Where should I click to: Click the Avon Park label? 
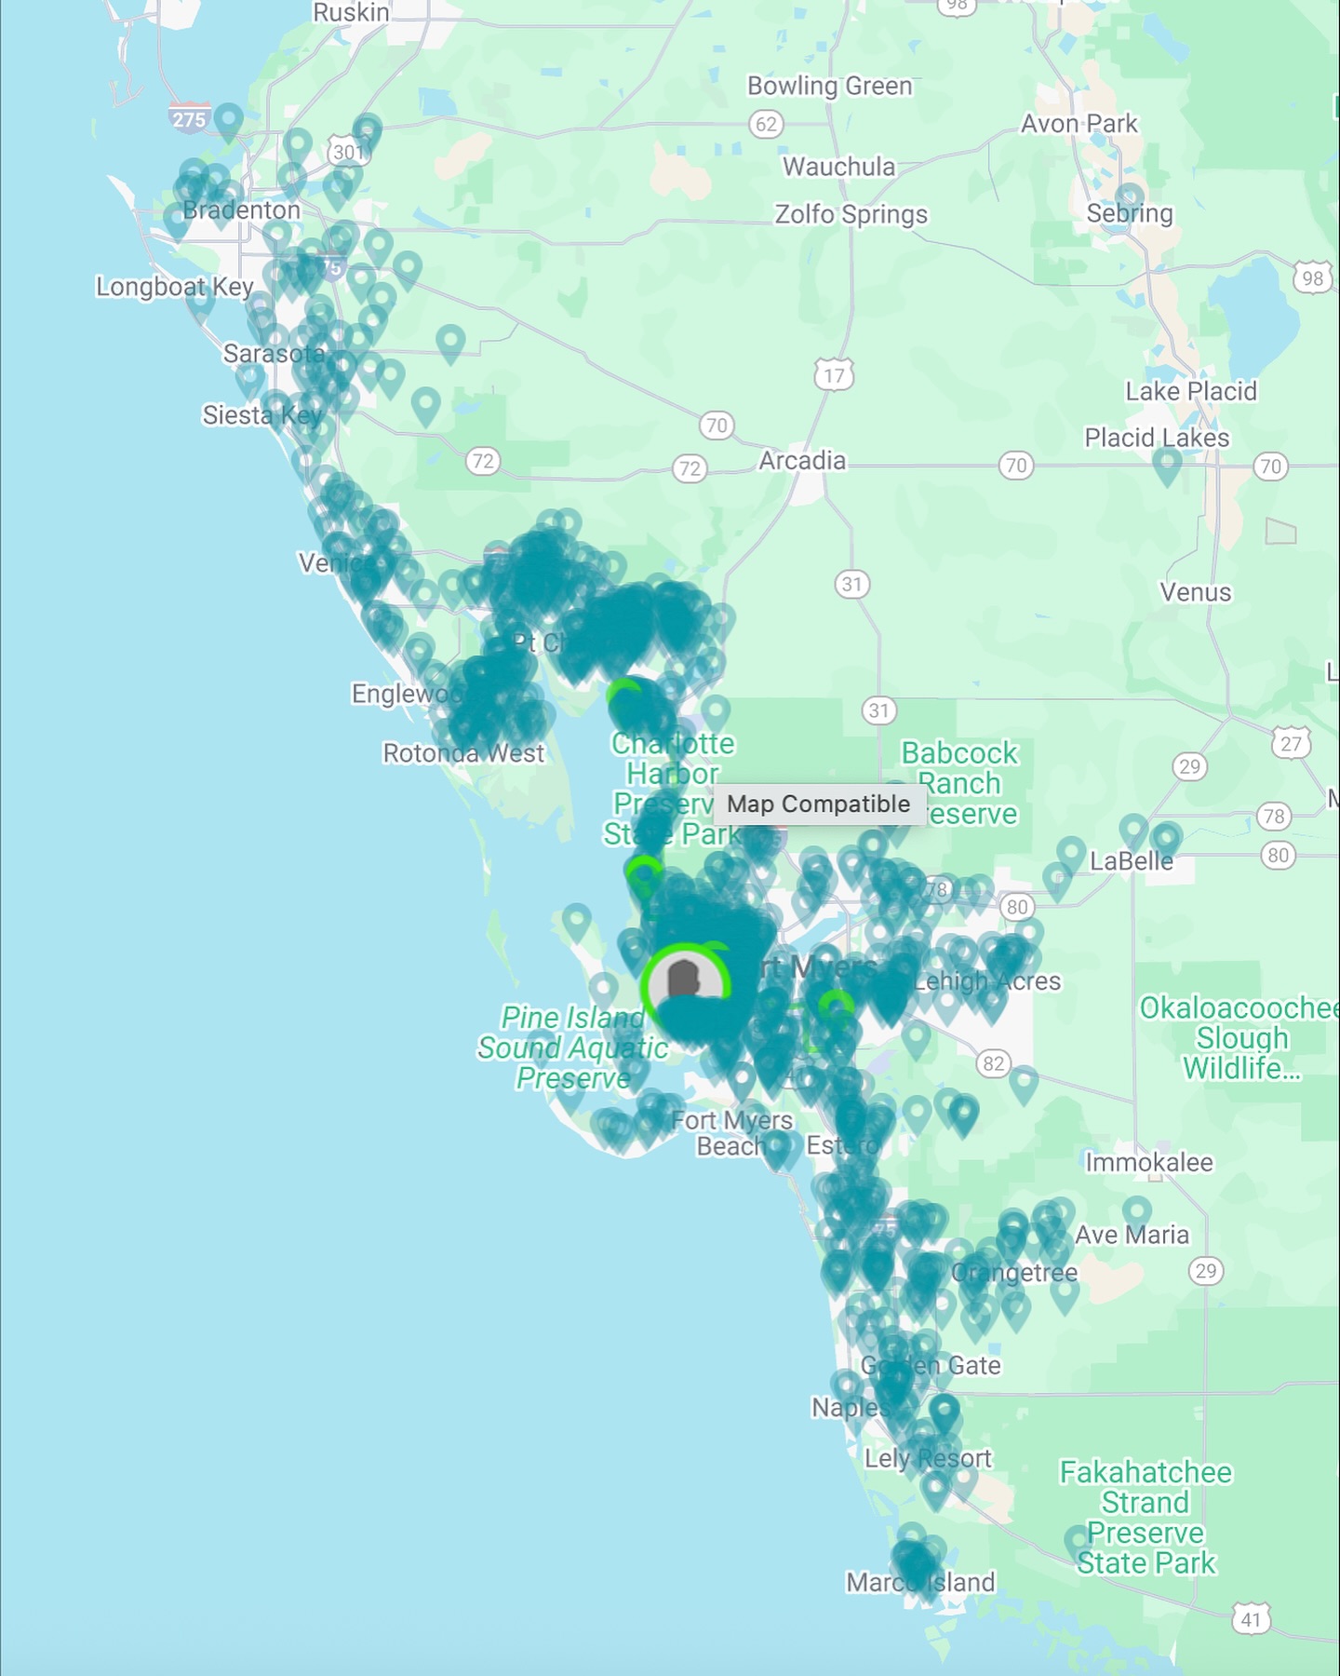1079,123
